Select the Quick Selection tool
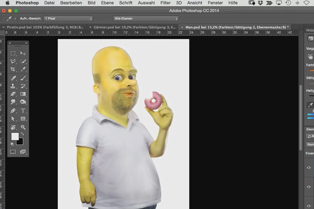The width and height of the screenshot is (314, 209). (23, 61)
